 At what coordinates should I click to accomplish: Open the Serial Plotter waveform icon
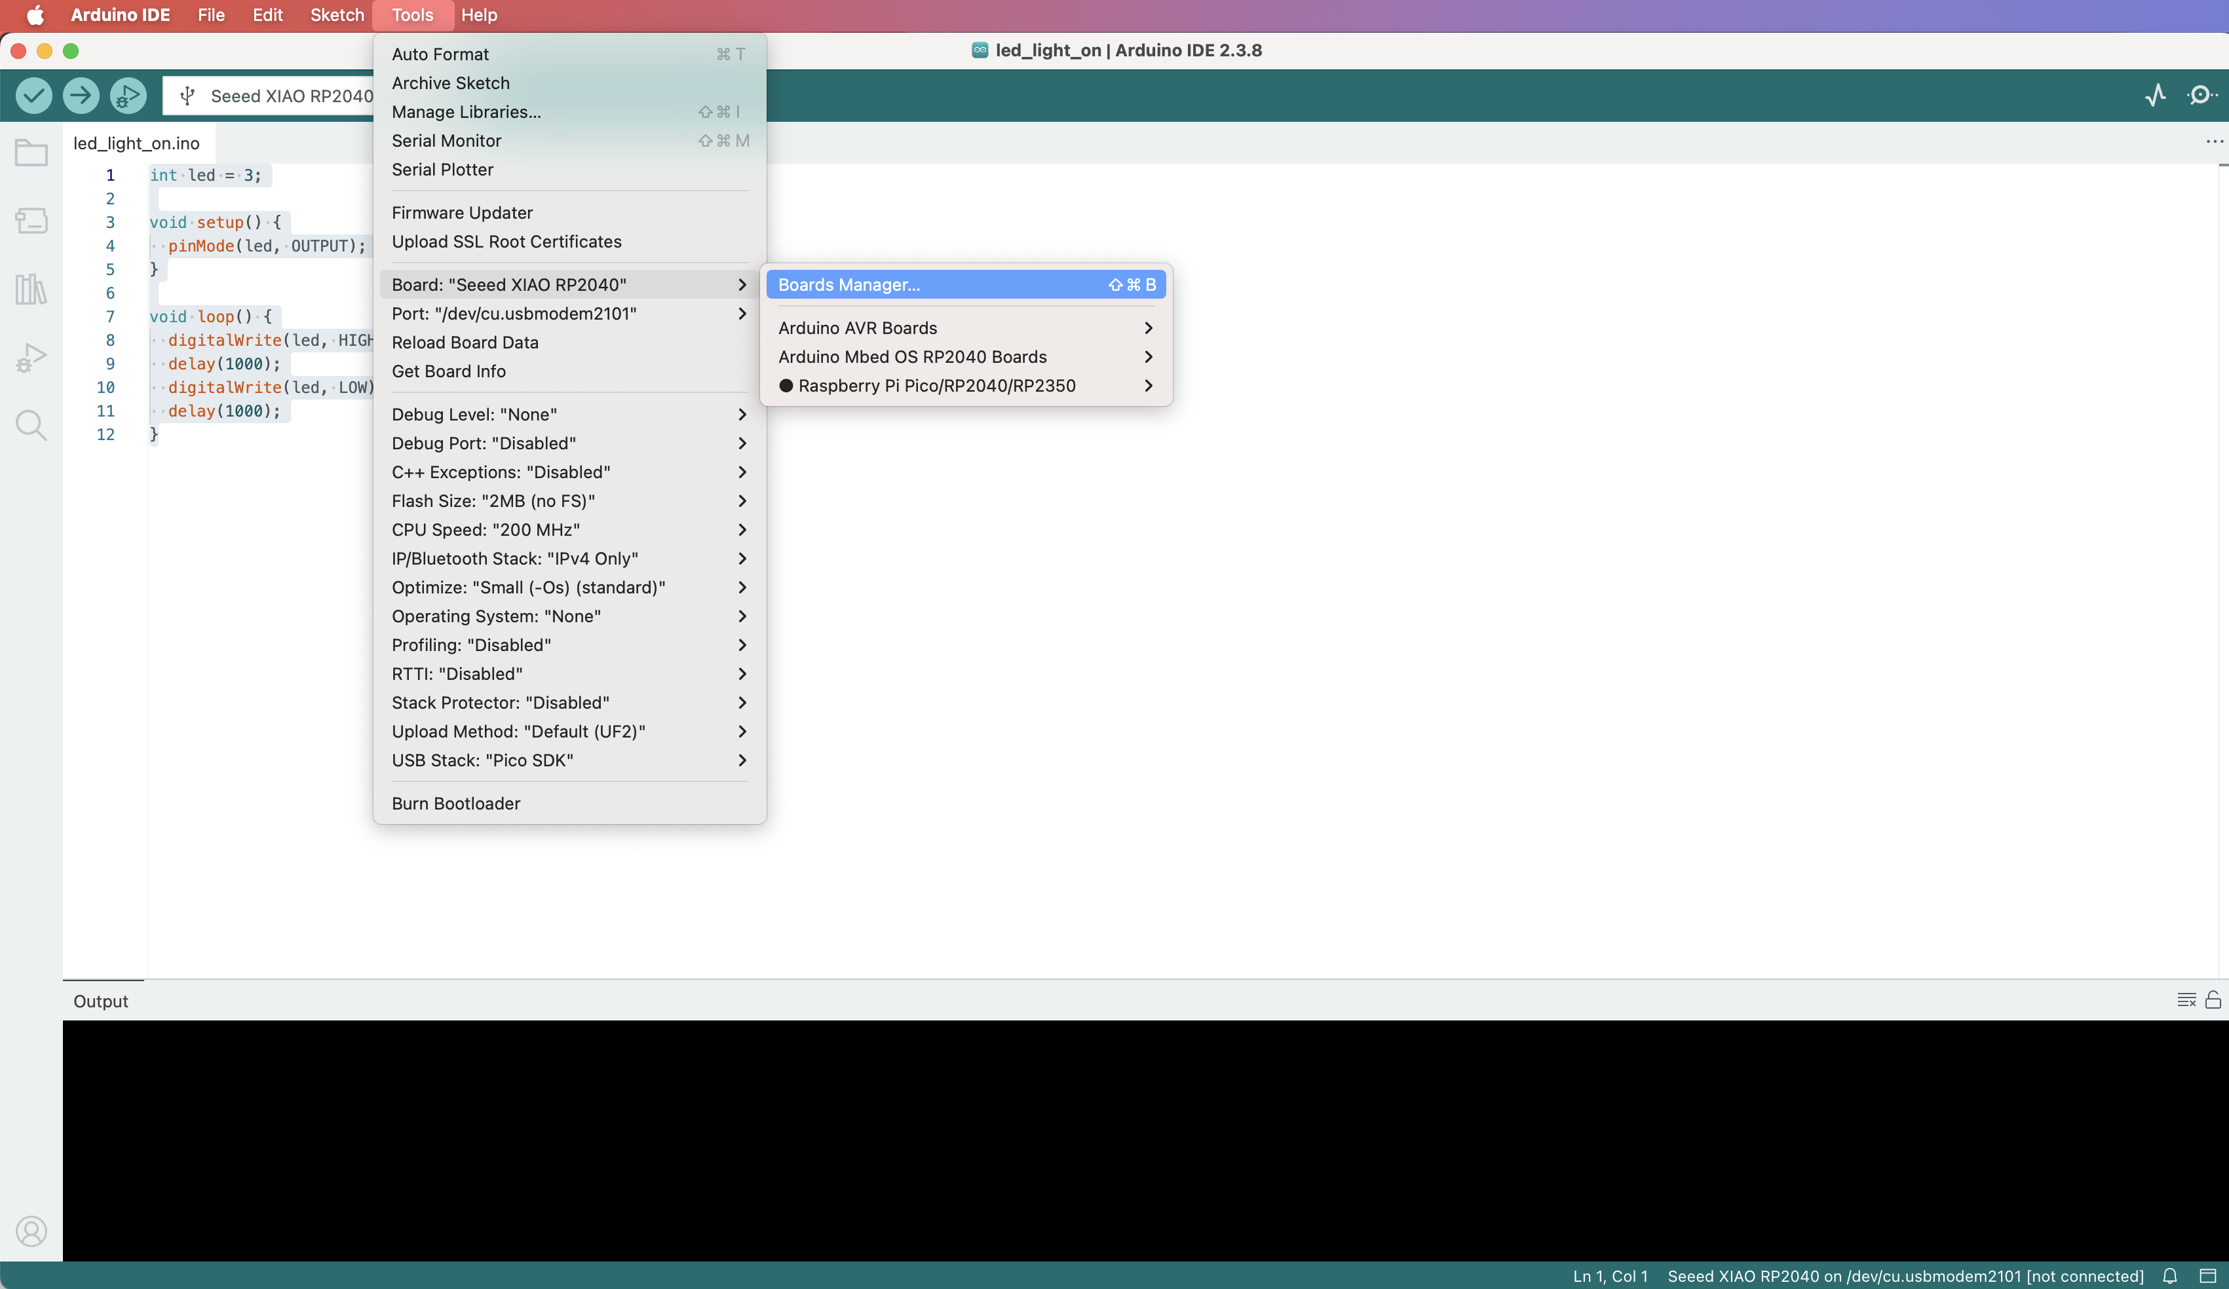pos(2156,94)
